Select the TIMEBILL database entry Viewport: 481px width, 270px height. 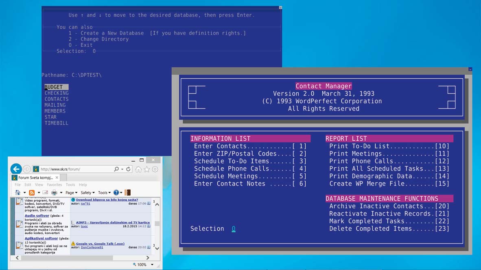[57, 123]
